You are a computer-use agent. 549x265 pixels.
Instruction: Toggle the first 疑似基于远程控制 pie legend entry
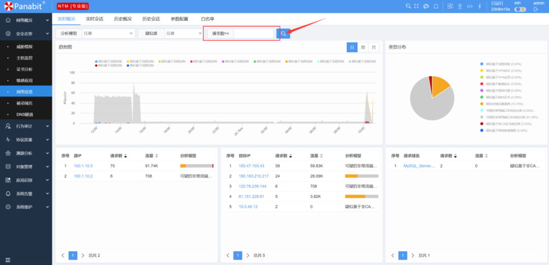501,64
